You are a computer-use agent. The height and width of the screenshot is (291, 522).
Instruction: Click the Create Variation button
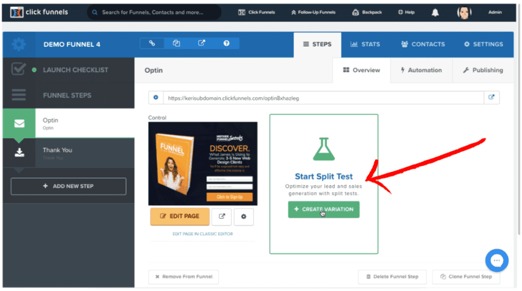point(324,209)
